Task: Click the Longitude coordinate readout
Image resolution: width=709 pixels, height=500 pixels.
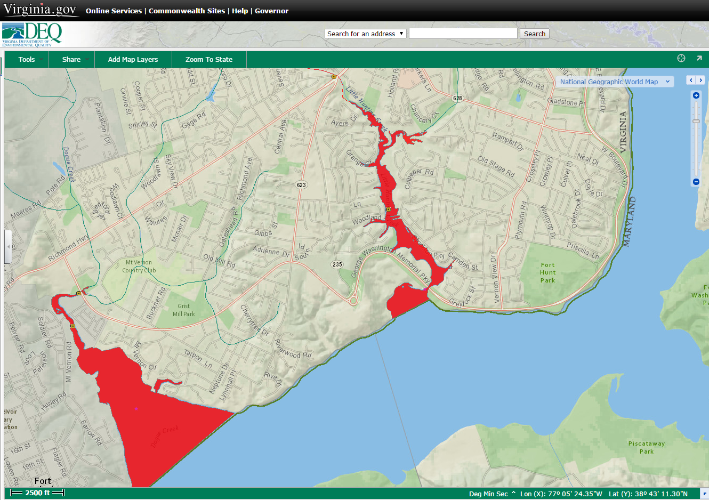Action: (x=561, y=494)
